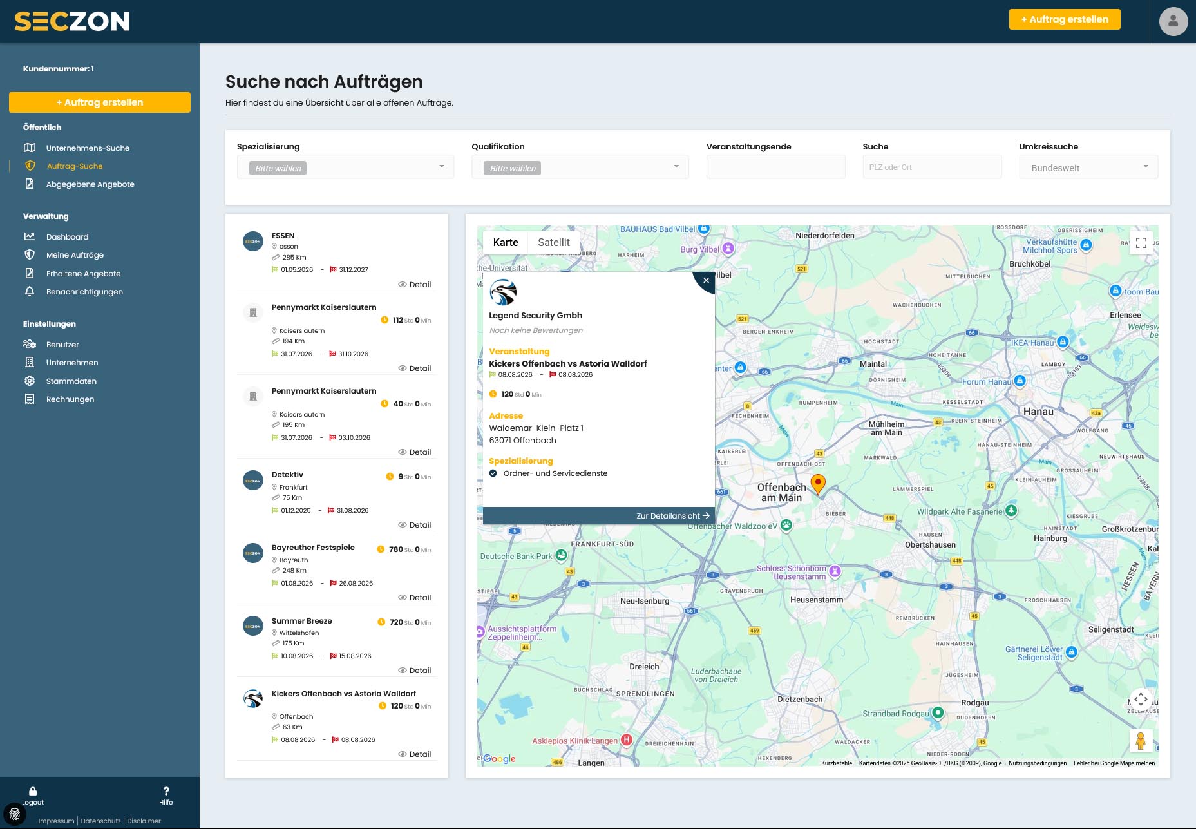View Detail of 112 Std Pennymarkt order
The height and width of the screenshot is (829, 1196).
coord(415,368)
